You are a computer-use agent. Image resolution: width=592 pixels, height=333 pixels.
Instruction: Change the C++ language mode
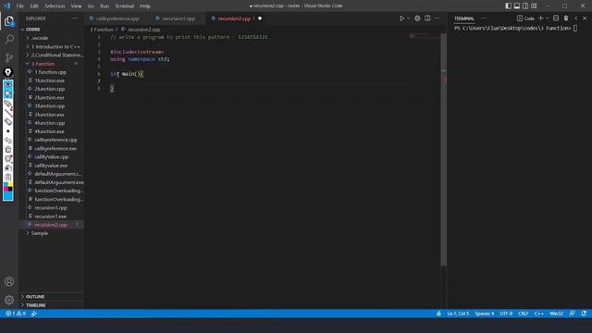pos(538,314)
